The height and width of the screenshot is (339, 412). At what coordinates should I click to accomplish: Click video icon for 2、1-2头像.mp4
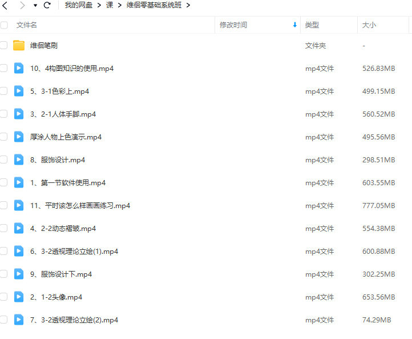coord(19,297)
